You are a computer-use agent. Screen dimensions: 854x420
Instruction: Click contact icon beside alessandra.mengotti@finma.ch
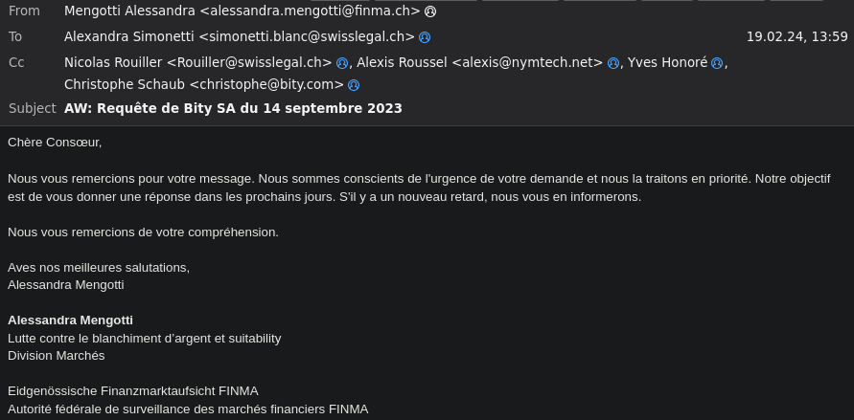coord(430,11)
